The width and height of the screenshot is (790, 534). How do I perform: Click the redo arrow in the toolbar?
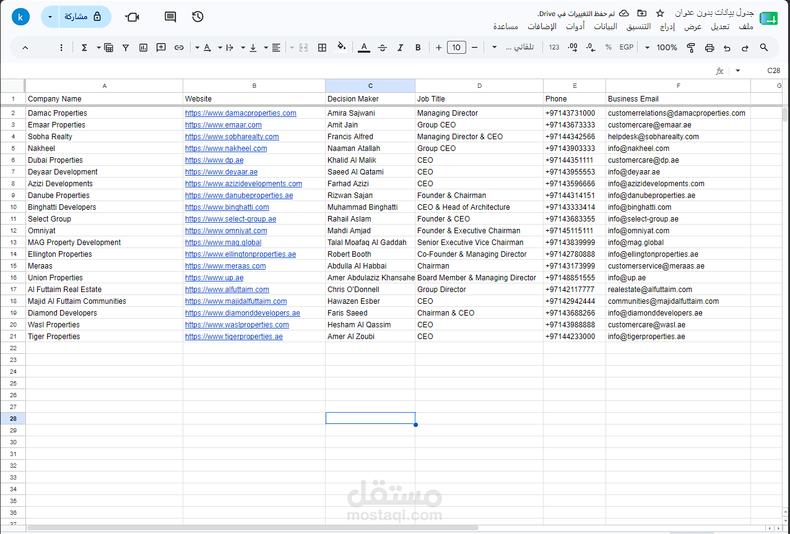[745, 48]
